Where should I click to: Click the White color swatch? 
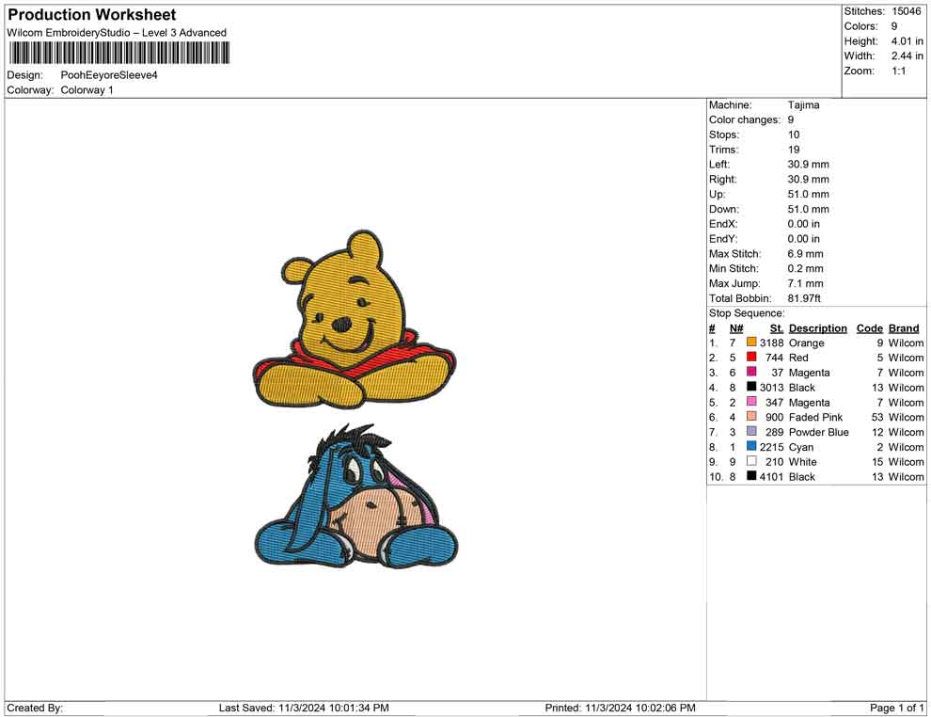751,461
